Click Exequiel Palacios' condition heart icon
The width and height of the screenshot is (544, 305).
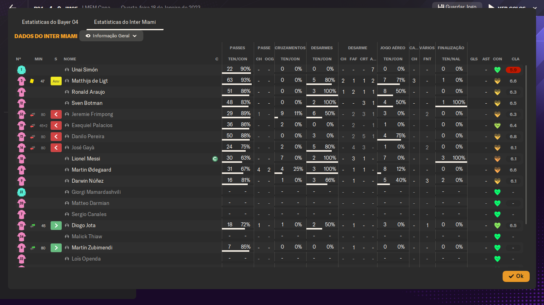click(x=497, y=125)
